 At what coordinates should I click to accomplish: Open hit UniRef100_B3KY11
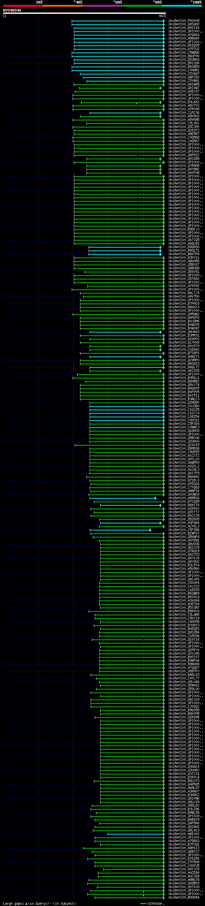pos(184,257)
